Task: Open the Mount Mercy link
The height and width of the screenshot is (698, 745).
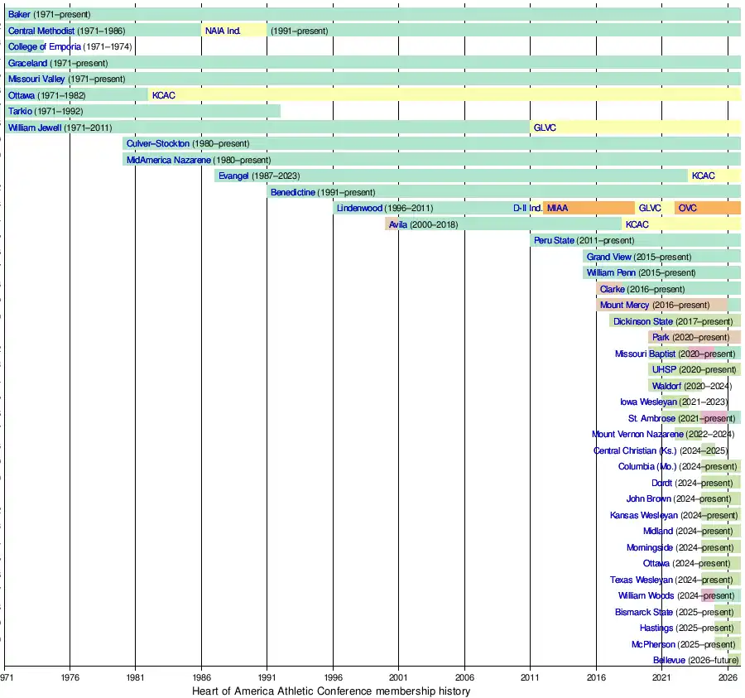Action: pos(624,305)
